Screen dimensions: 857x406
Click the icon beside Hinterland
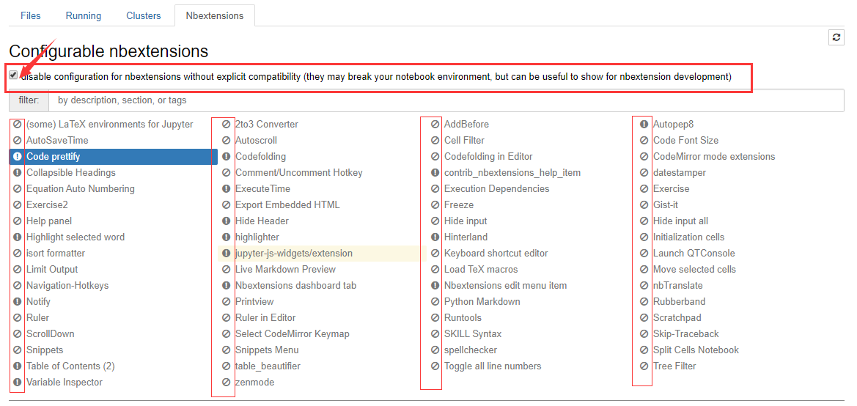point(435,237)
